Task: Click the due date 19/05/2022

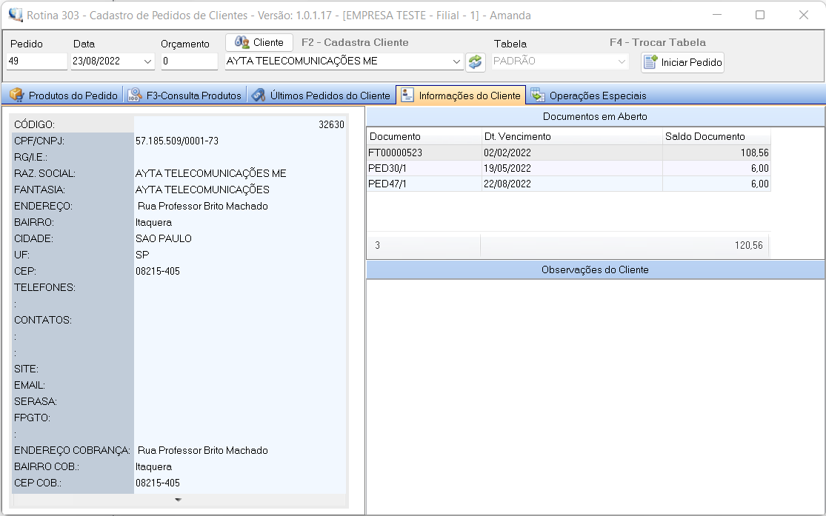Action: pyautogui.click(x=507, y=169)
